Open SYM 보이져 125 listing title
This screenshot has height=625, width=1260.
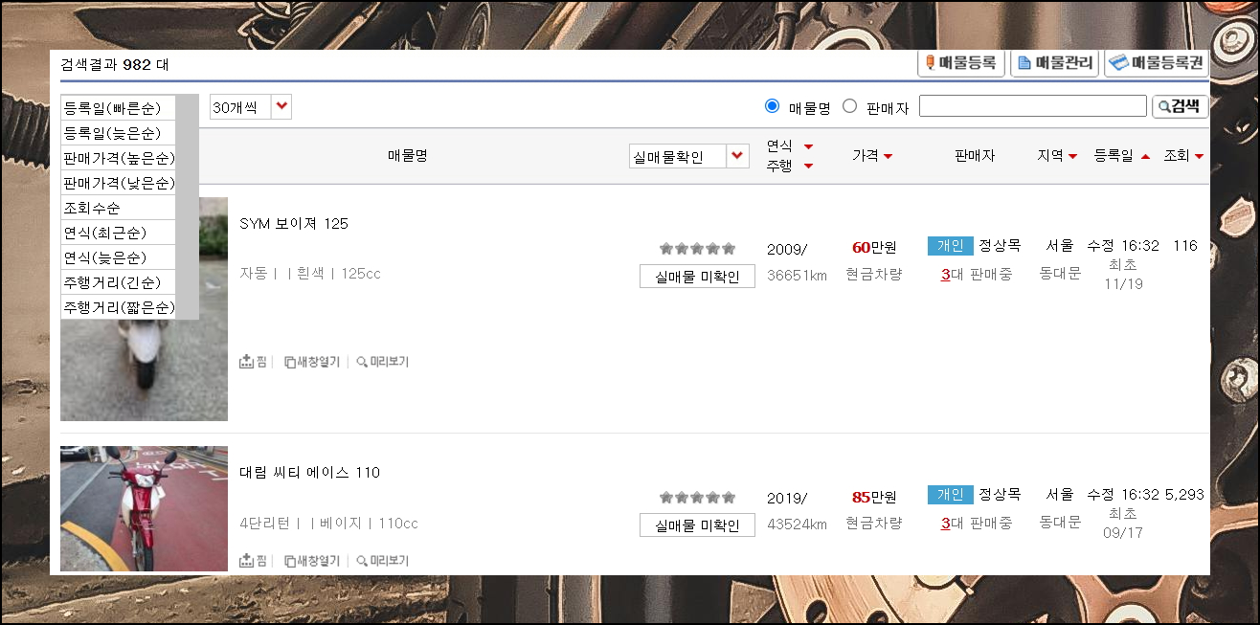pos(294,223)
